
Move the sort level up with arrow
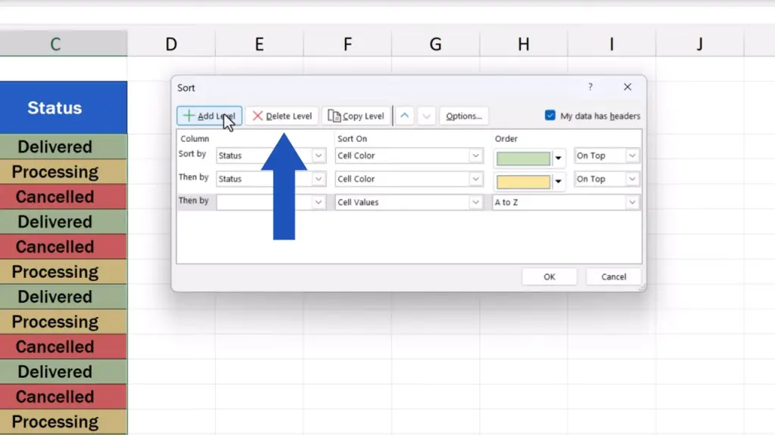[405, 116]
